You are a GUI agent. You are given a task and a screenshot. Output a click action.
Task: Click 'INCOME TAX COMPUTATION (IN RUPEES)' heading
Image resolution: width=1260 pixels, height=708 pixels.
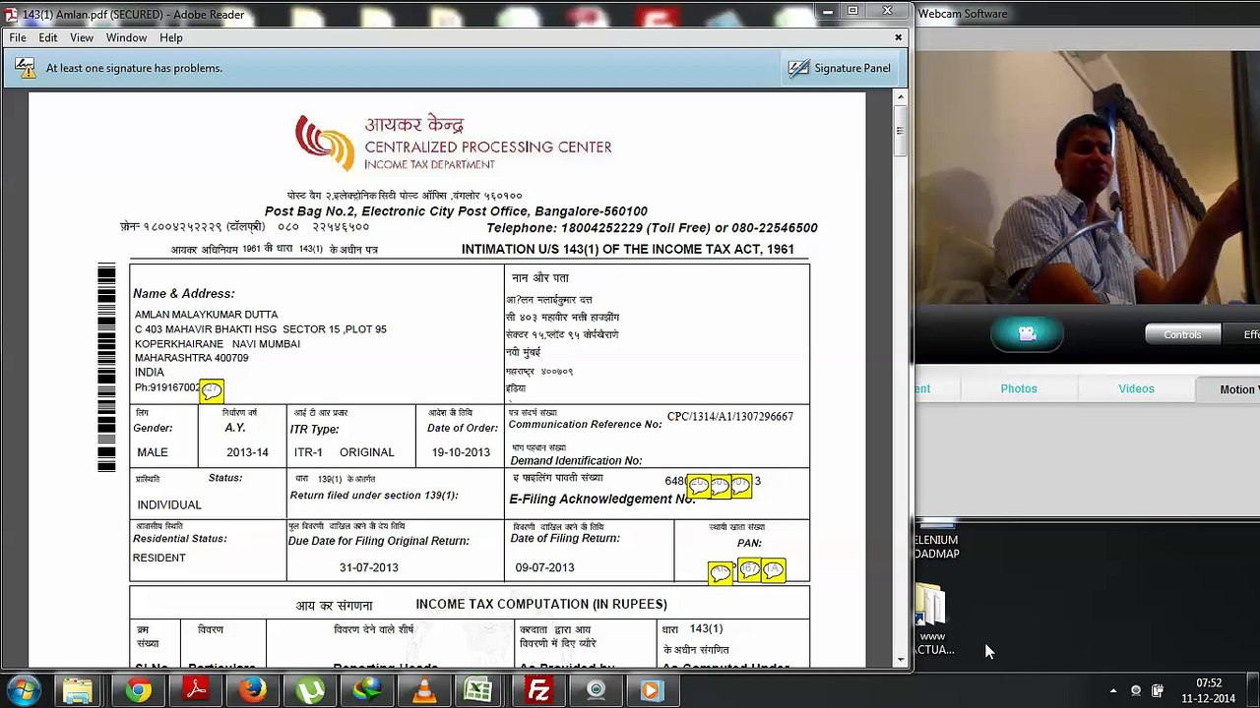click(541, 604)
